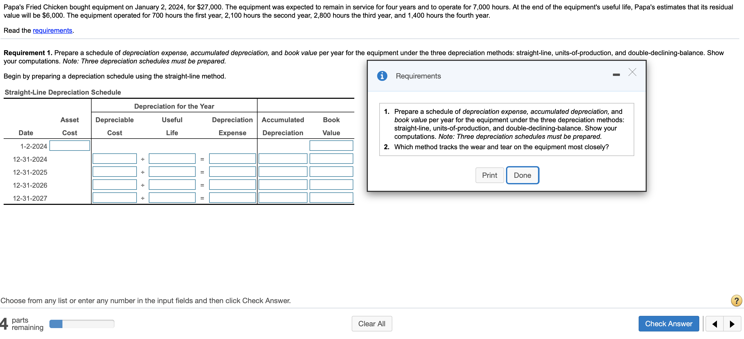
Task: Click the 'Depreciation for the Year' header
Action: (x=174, y=106)
